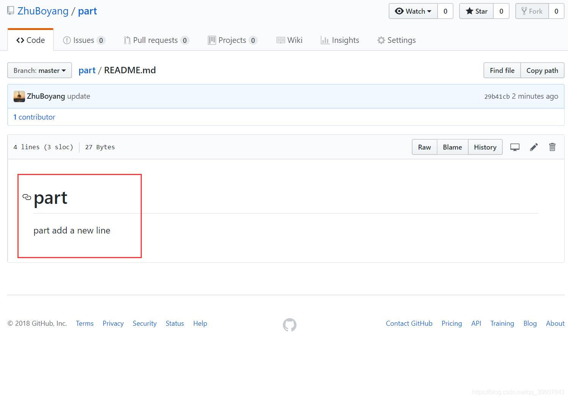Click the Fork button
The image size is (568, 399).
coord(532,11)
